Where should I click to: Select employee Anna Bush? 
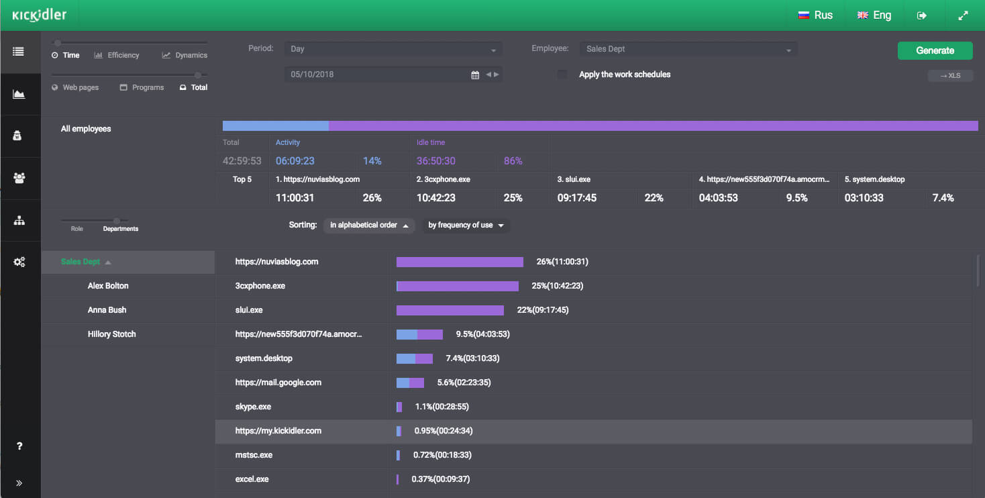pyautogui.click(x=107, y=310)
